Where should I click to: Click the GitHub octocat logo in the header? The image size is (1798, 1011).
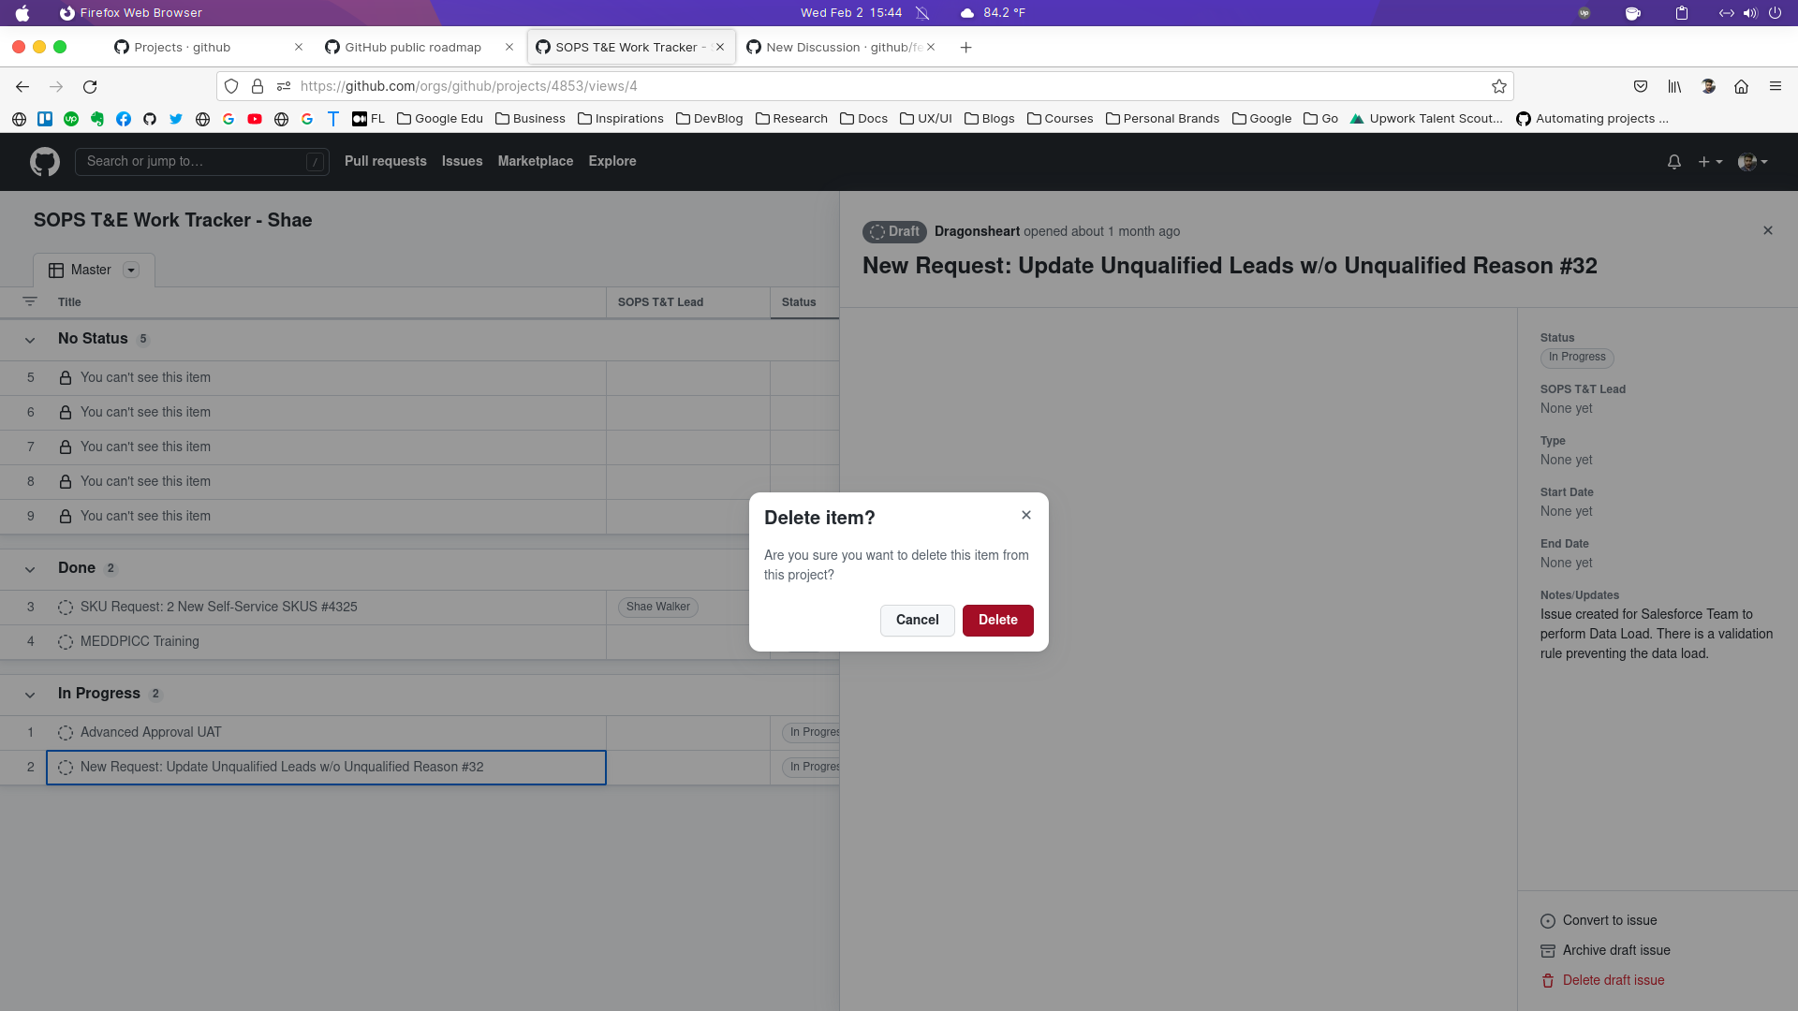(x=45, y=162)
